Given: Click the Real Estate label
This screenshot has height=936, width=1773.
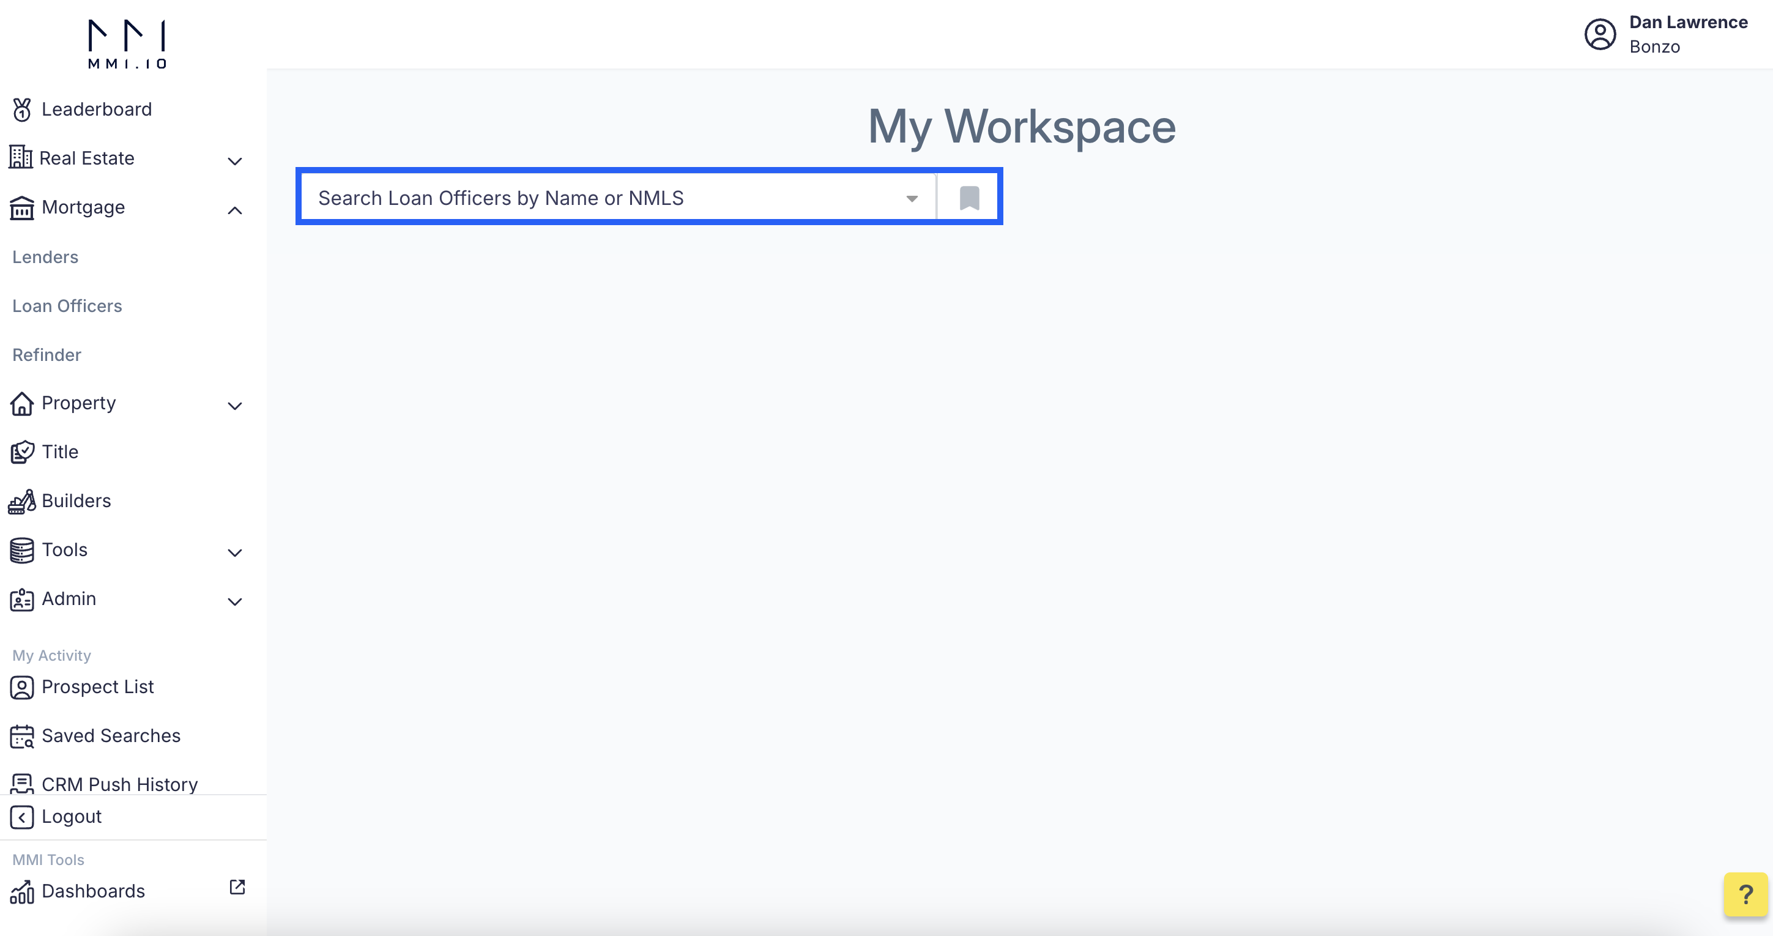Looking at the screenshot, I should (x=87, y=158).
